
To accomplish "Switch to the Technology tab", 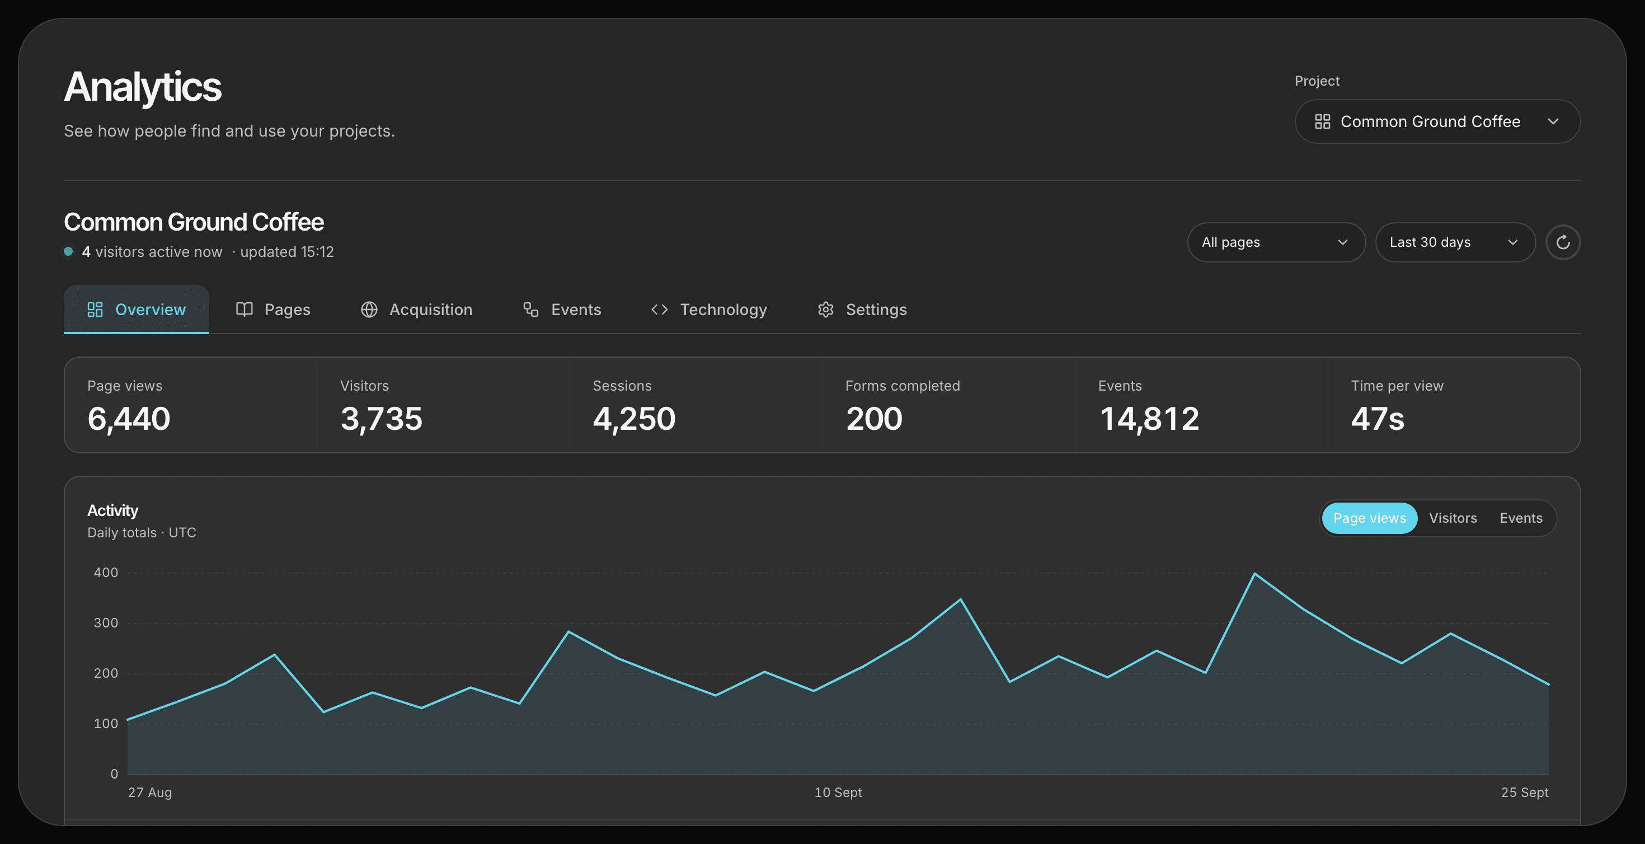I will pos(709,310).
